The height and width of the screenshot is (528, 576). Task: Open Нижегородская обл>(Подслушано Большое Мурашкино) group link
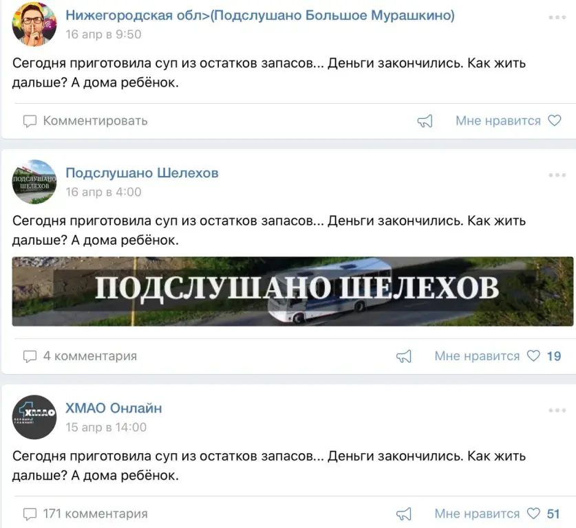pyautogui.click(x=260, y=15)
